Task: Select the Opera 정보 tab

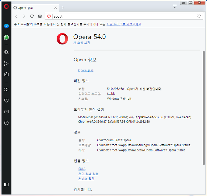Action: [35, 8]
